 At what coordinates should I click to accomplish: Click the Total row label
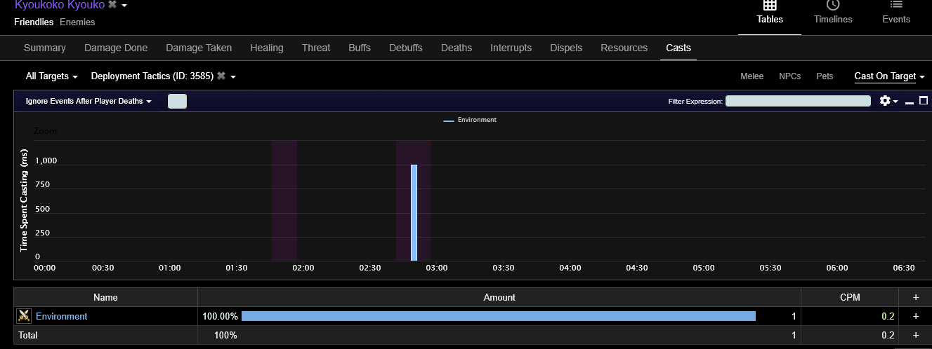(x=28, y=335)
